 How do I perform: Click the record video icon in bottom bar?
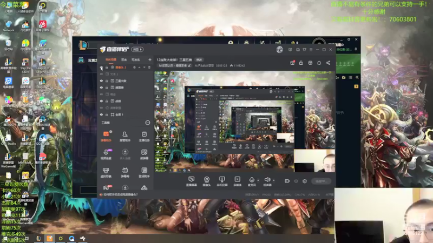[287, 181]
